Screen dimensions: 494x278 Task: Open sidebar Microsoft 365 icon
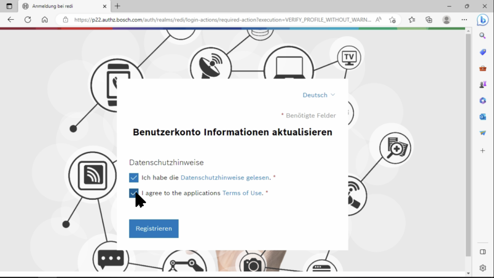[482, 100]
